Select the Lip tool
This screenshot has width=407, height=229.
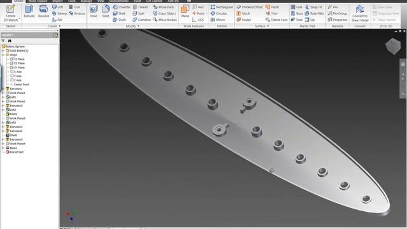(x=310, y=20)
